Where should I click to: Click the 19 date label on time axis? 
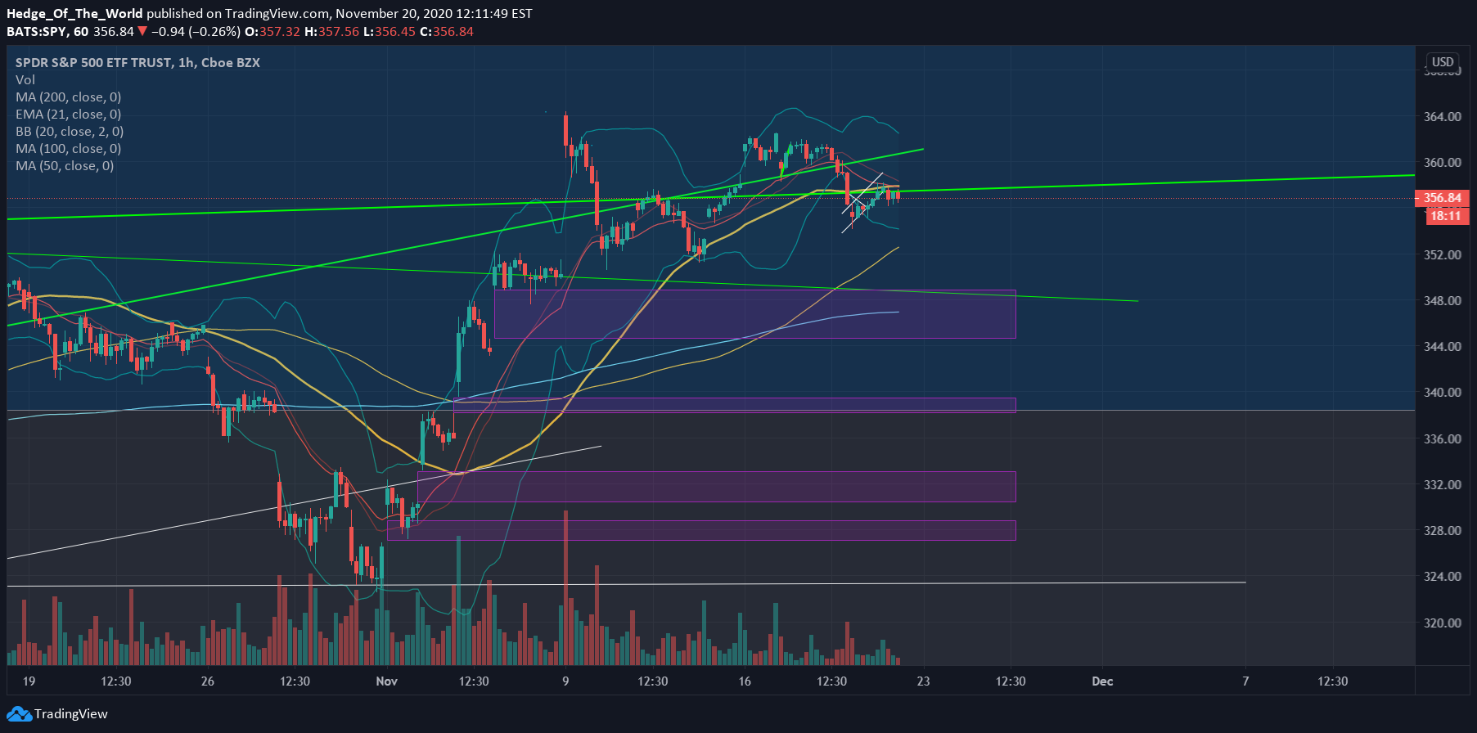click(29, 681)
